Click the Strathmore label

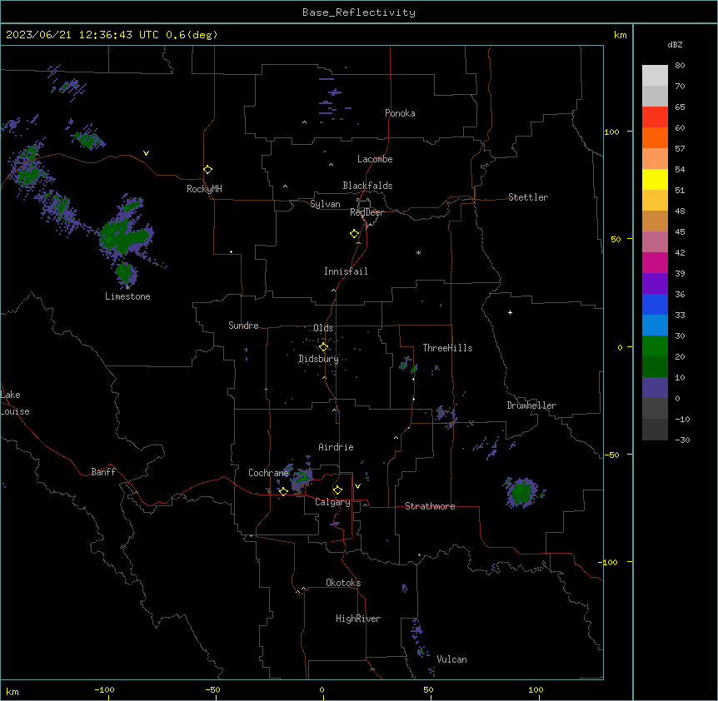coord(430,506)
